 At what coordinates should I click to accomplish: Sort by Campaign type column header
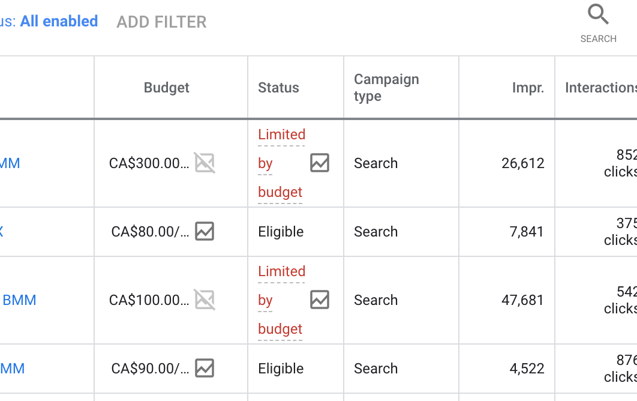[386, 88]
